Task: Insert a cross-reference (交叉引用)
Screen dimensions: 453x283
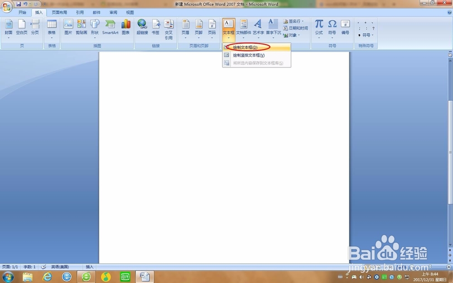Action: (x=169, y=29)
